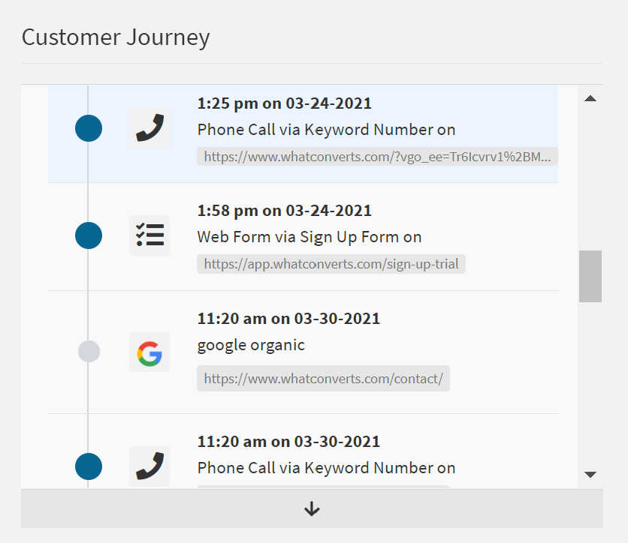Click the Google logo icon
628x543 pixels.
point(149,352)
